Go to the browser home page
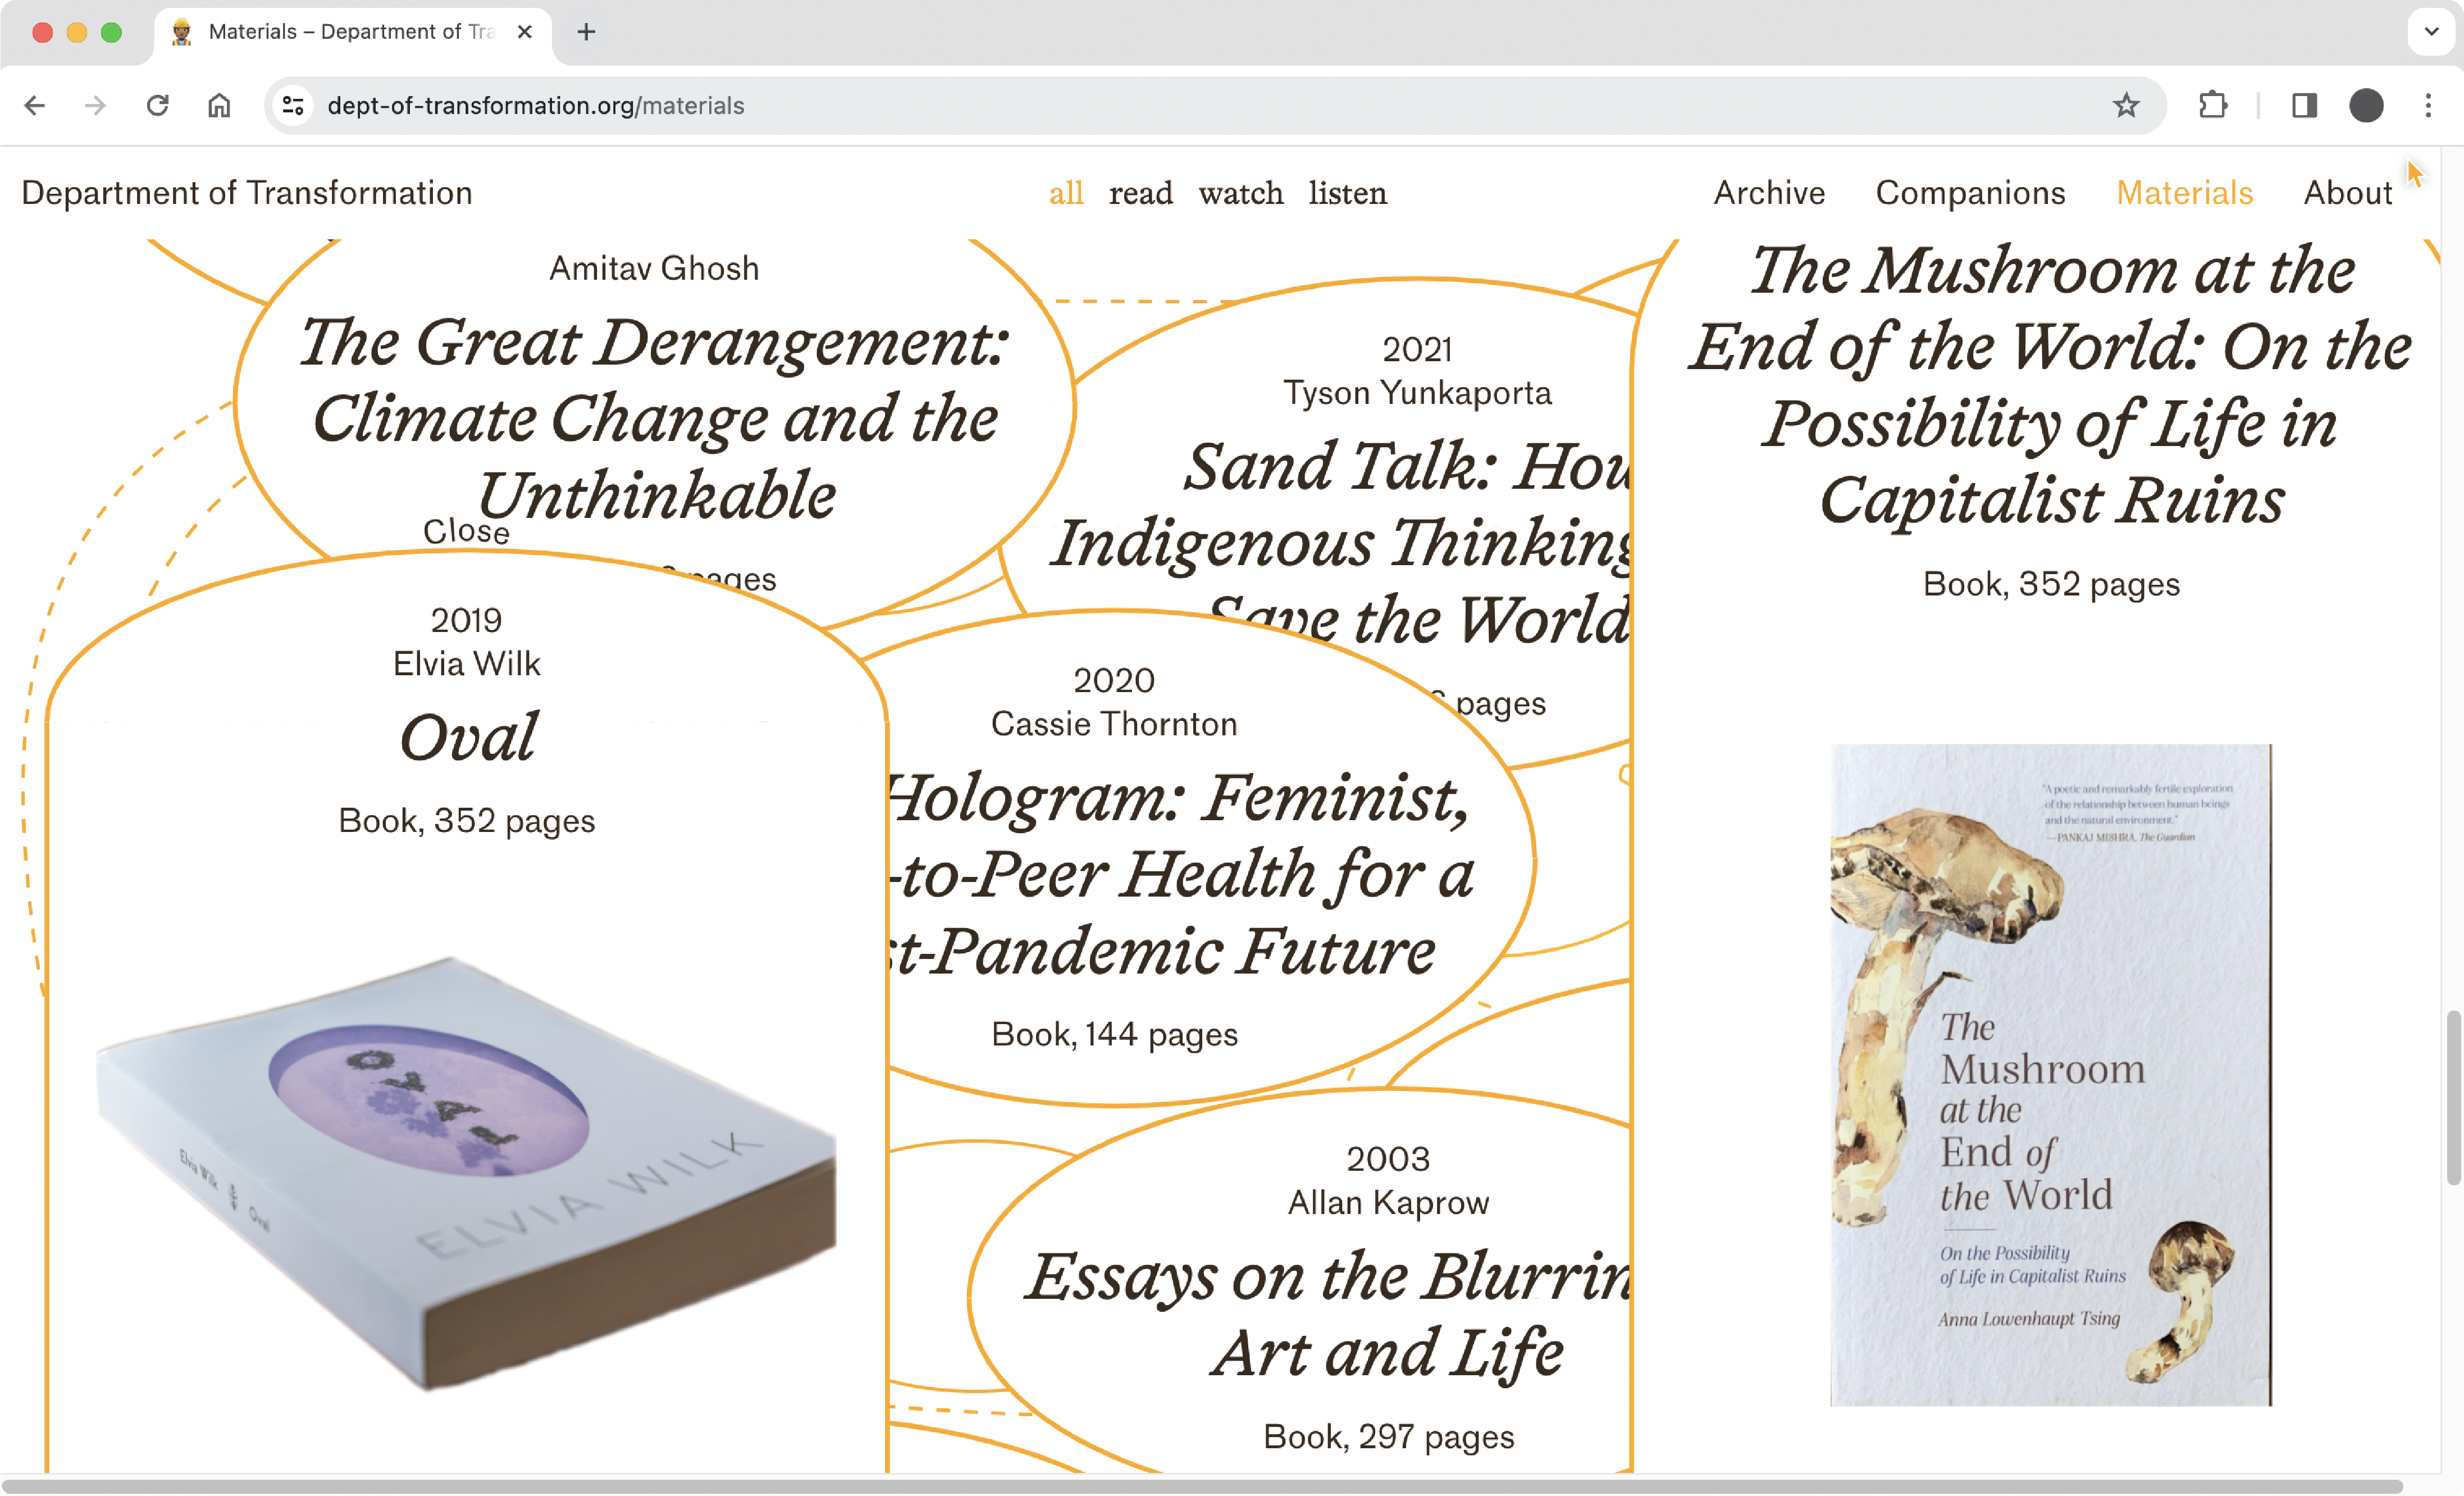This screenshot has width=2464, height=1496. click(x=219, y=105)
